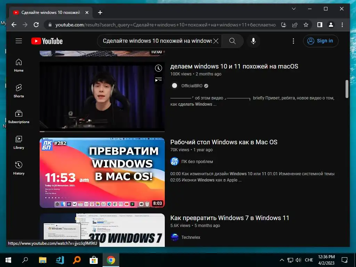Screen dimensions: 356x267
Task: Focus the Chrome address bar URL
Action: click(165, 25)
